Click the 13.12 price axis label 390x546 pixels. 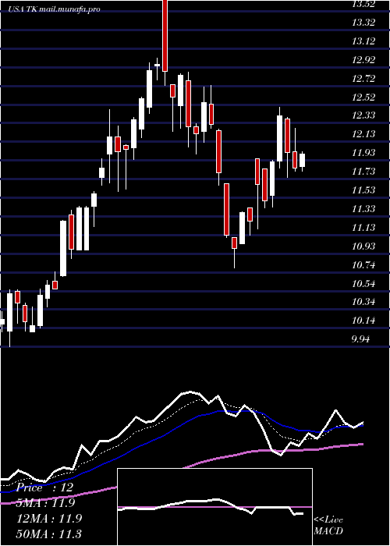[363, 41]
